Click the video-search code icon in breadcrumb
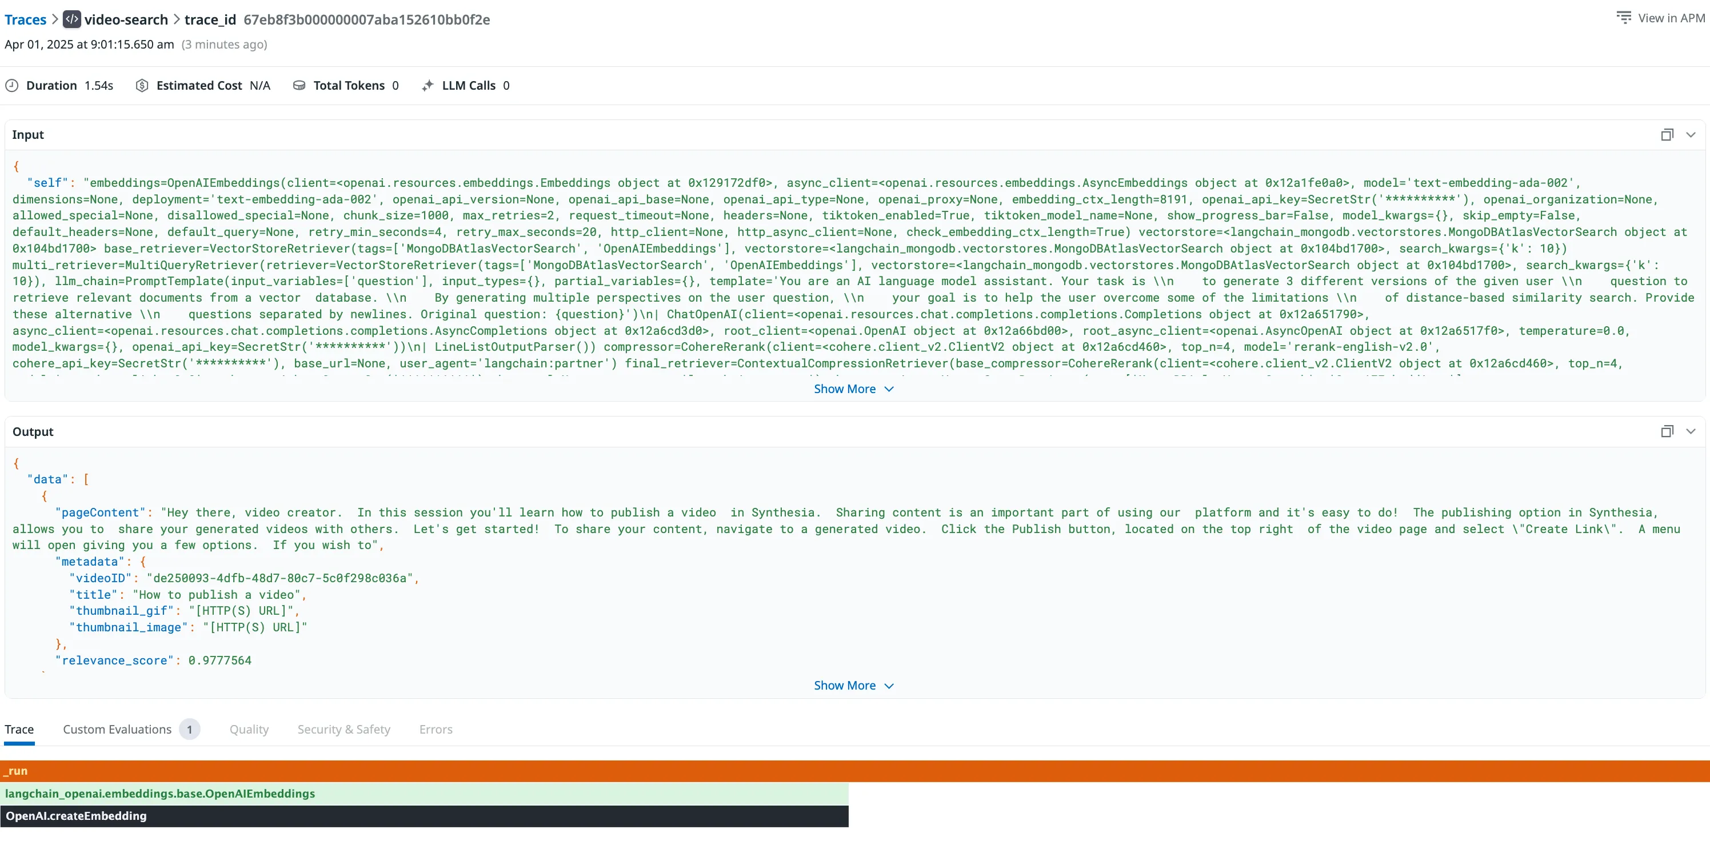 [x=71, y=19]
